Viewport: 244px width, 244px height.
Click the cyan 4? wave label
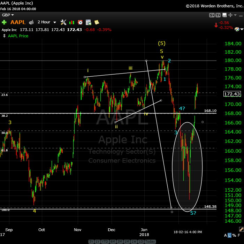[182, 108]
